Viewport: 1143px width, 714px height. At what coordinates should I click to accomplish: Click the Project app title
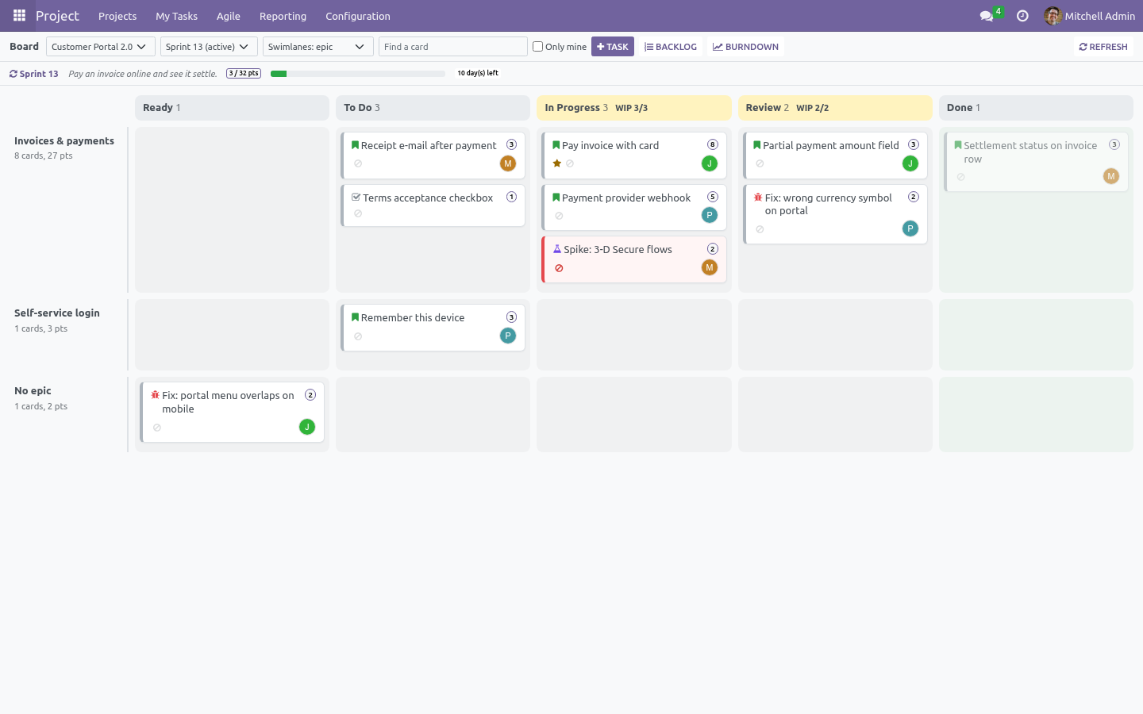(57, 16)
